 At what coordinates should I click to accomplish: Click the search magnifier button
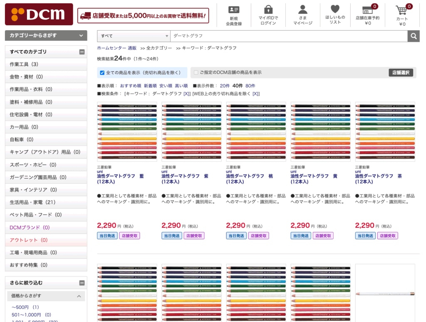tap(414, 36)
